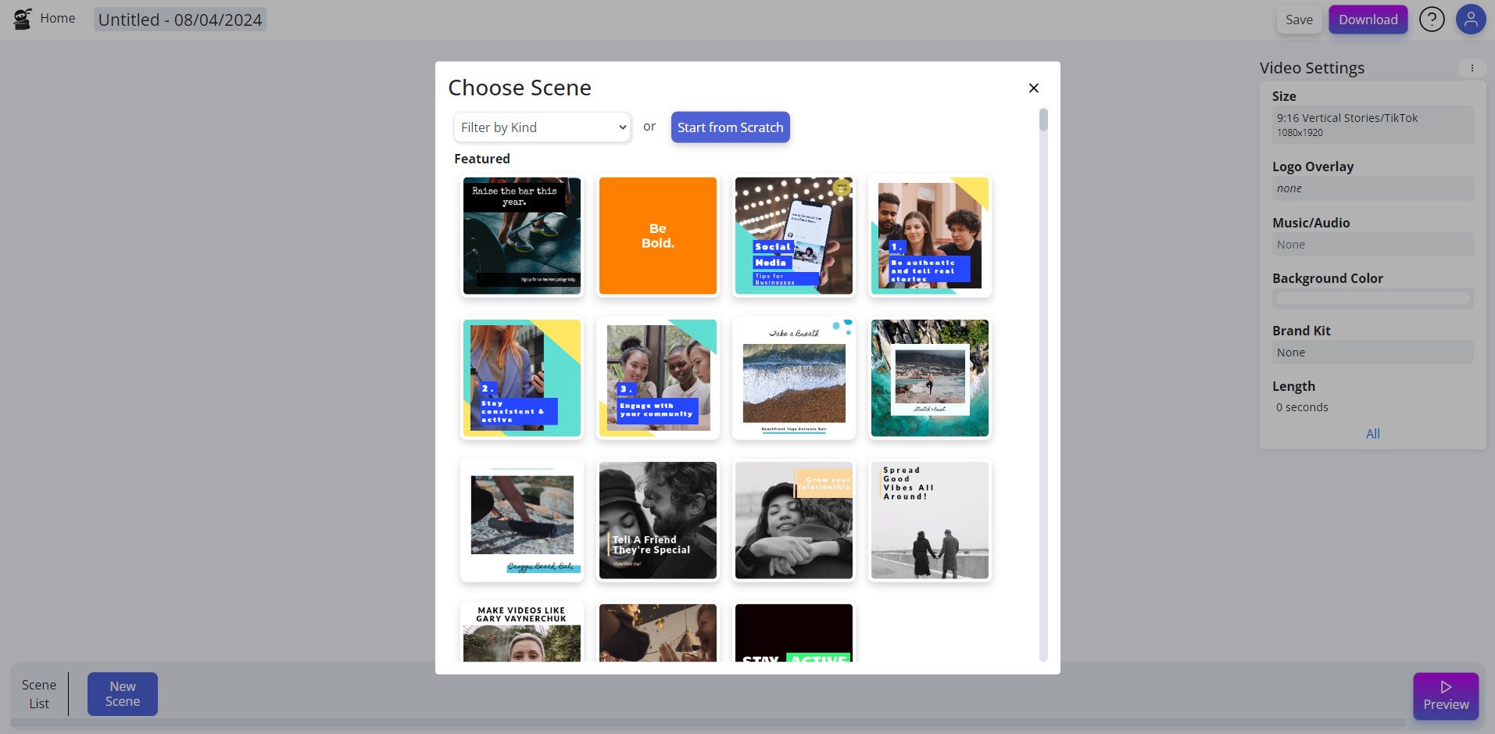1495x734 pixels.
Task: Close the Choose Scene dialog
Action: 1034,88
